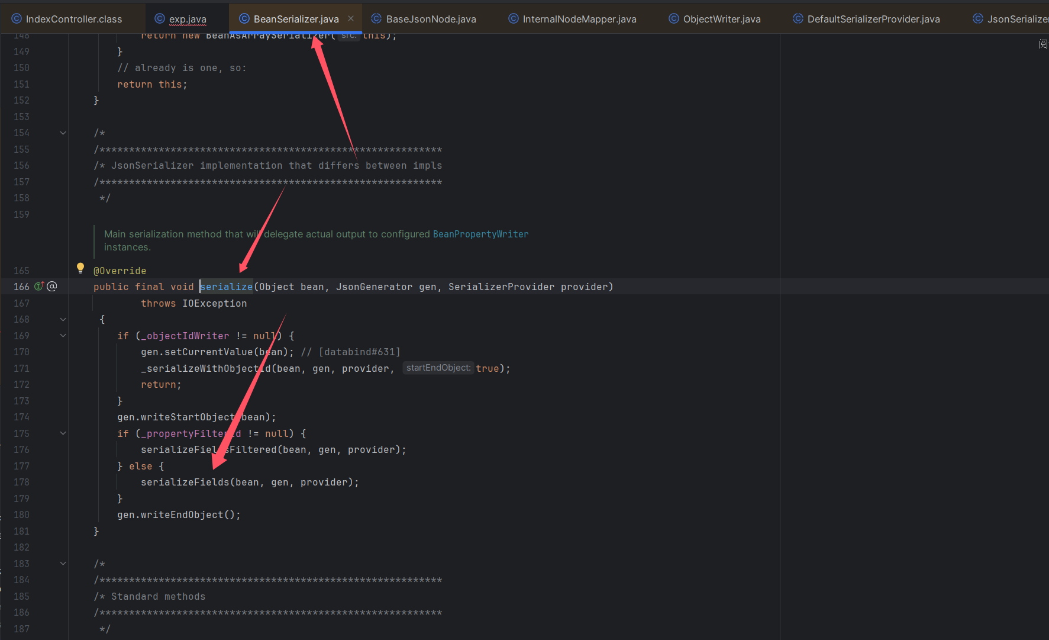Open the BeanPropertyWriter link in the doc comment
The height and width of the screenshot is (640, 1049).
(480, 234)
